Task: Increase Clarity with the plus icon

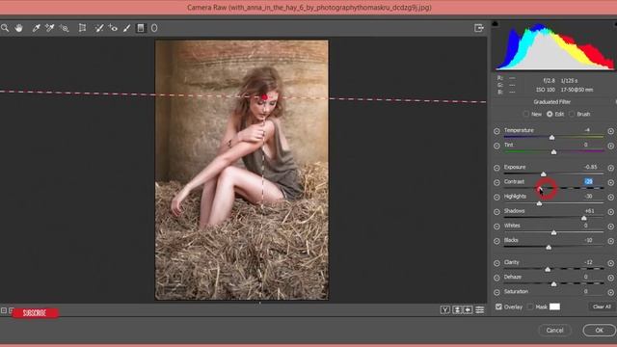Action: pyautogui.click(x=610, y=263)
